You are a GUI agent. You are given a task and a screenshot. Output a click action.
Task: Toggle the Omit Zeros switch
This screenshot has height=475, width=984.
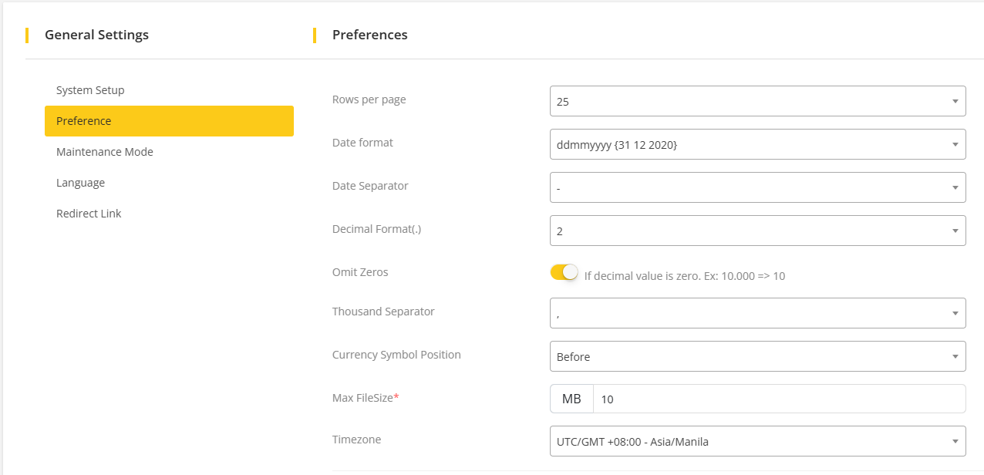point(564,272)
